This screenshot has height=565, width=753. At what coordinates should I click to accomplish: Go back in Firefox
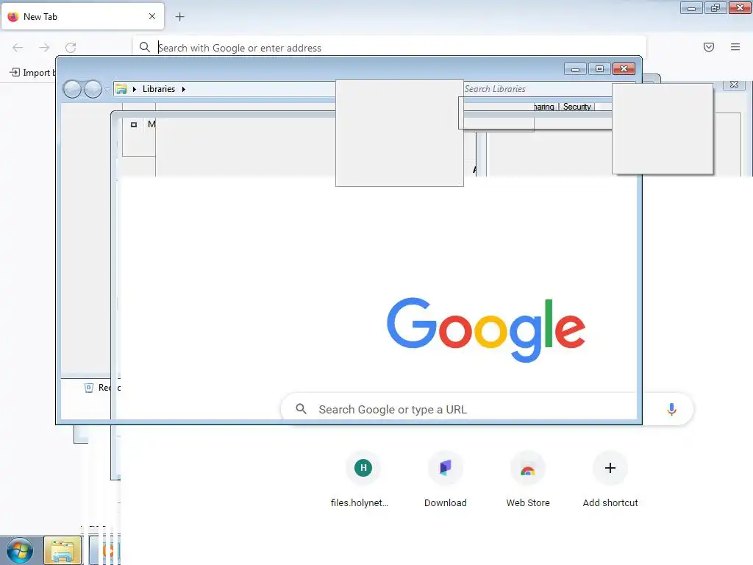[18, 47]
